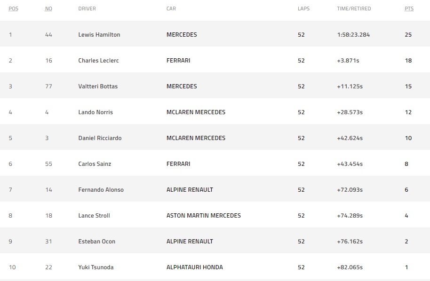Click the PTS column header
430x281 pixels.
(x=409, y=8)
